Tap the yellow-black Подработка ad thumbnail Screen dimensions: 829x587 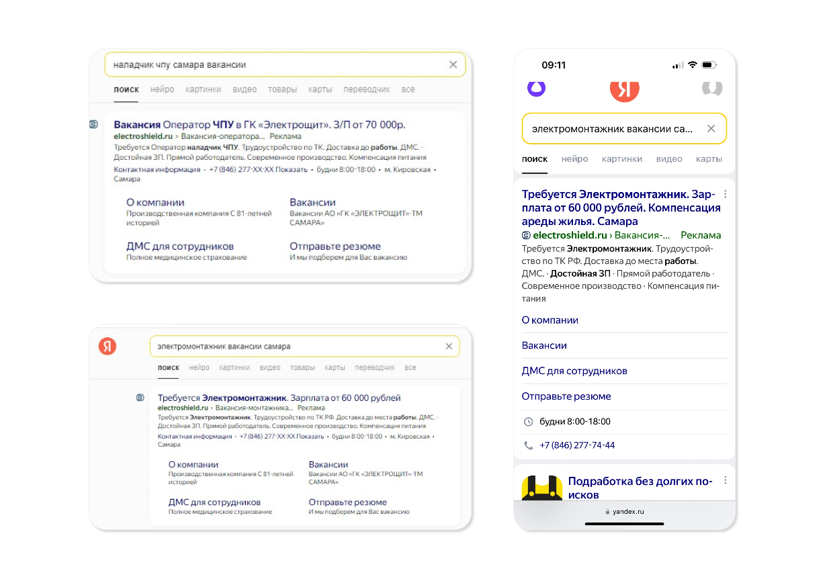541,487
